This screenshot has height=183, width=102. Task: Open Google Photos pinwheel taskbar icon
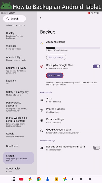point(65,179)
